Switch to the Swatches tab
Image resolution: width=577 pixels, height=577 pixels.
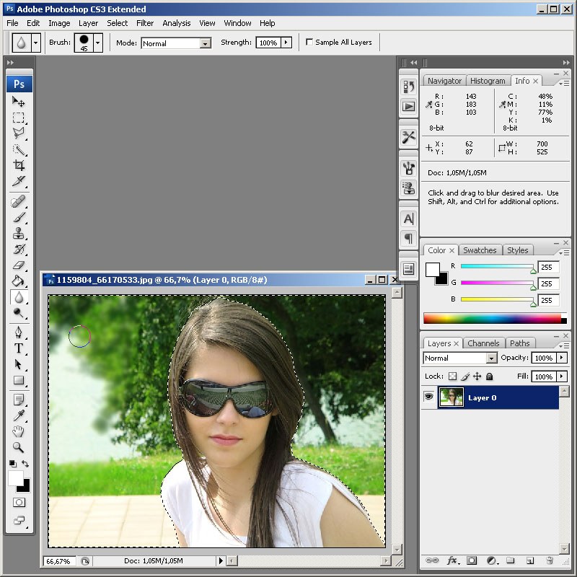480,250
